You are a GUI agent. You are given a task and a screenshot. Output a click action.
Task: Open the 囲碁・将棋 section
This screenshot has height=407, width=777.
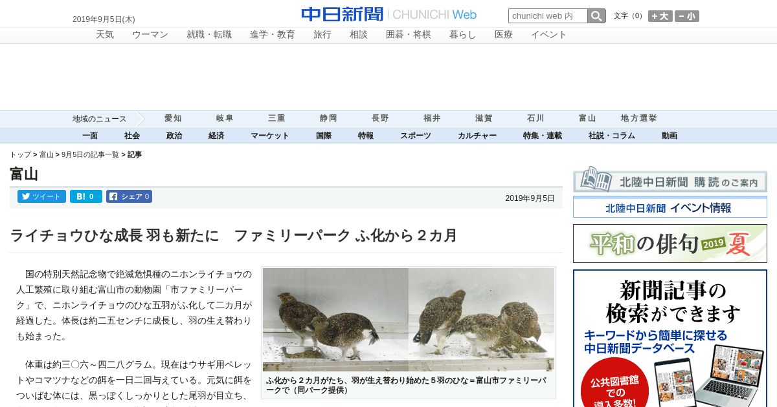tap(409, 35)
